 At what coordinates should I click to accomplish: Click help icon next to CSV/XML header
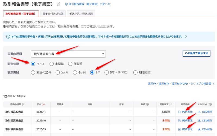[x=210, y=104]
